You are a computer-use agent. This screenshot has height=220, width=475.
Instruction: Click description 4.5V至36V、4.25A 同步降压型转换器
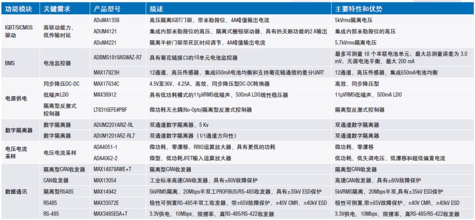tap(210, 84)
